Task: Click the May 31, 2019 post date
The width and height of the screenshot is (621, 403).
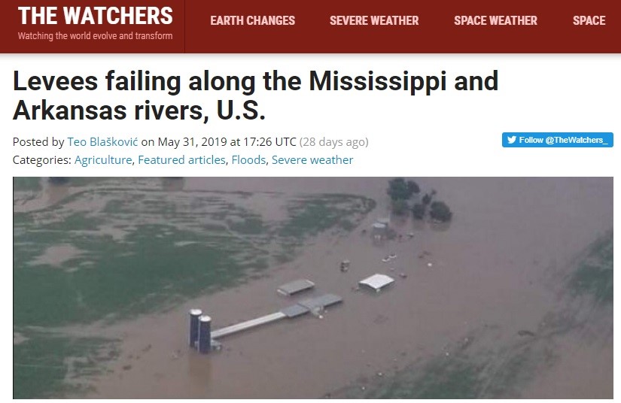Action: (x=192, y=141)
